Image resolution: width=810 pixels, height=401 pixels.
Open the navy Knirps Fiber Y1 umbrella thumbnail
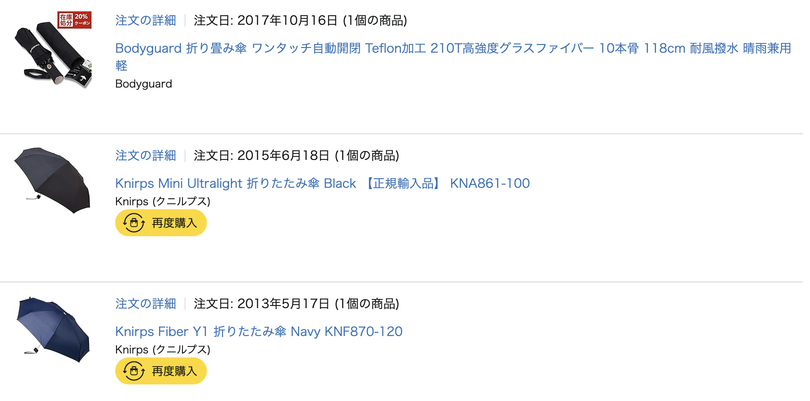pos(53,330)
